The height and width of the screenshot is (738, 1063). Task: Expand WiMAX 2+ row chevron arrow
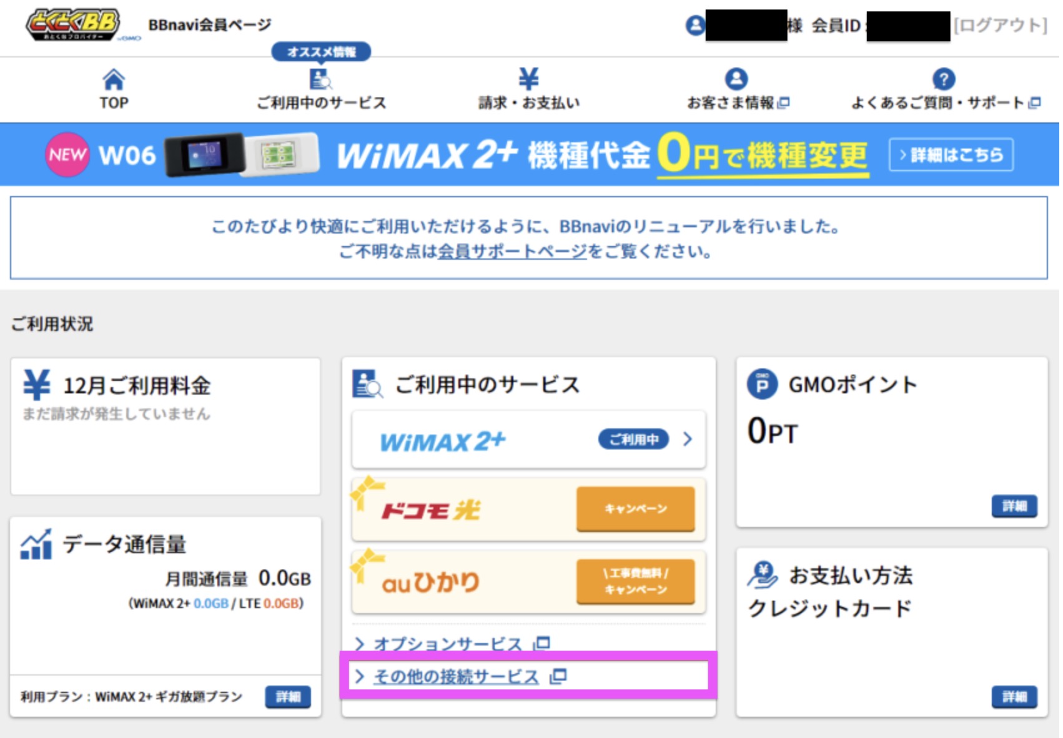click(688, 440)
